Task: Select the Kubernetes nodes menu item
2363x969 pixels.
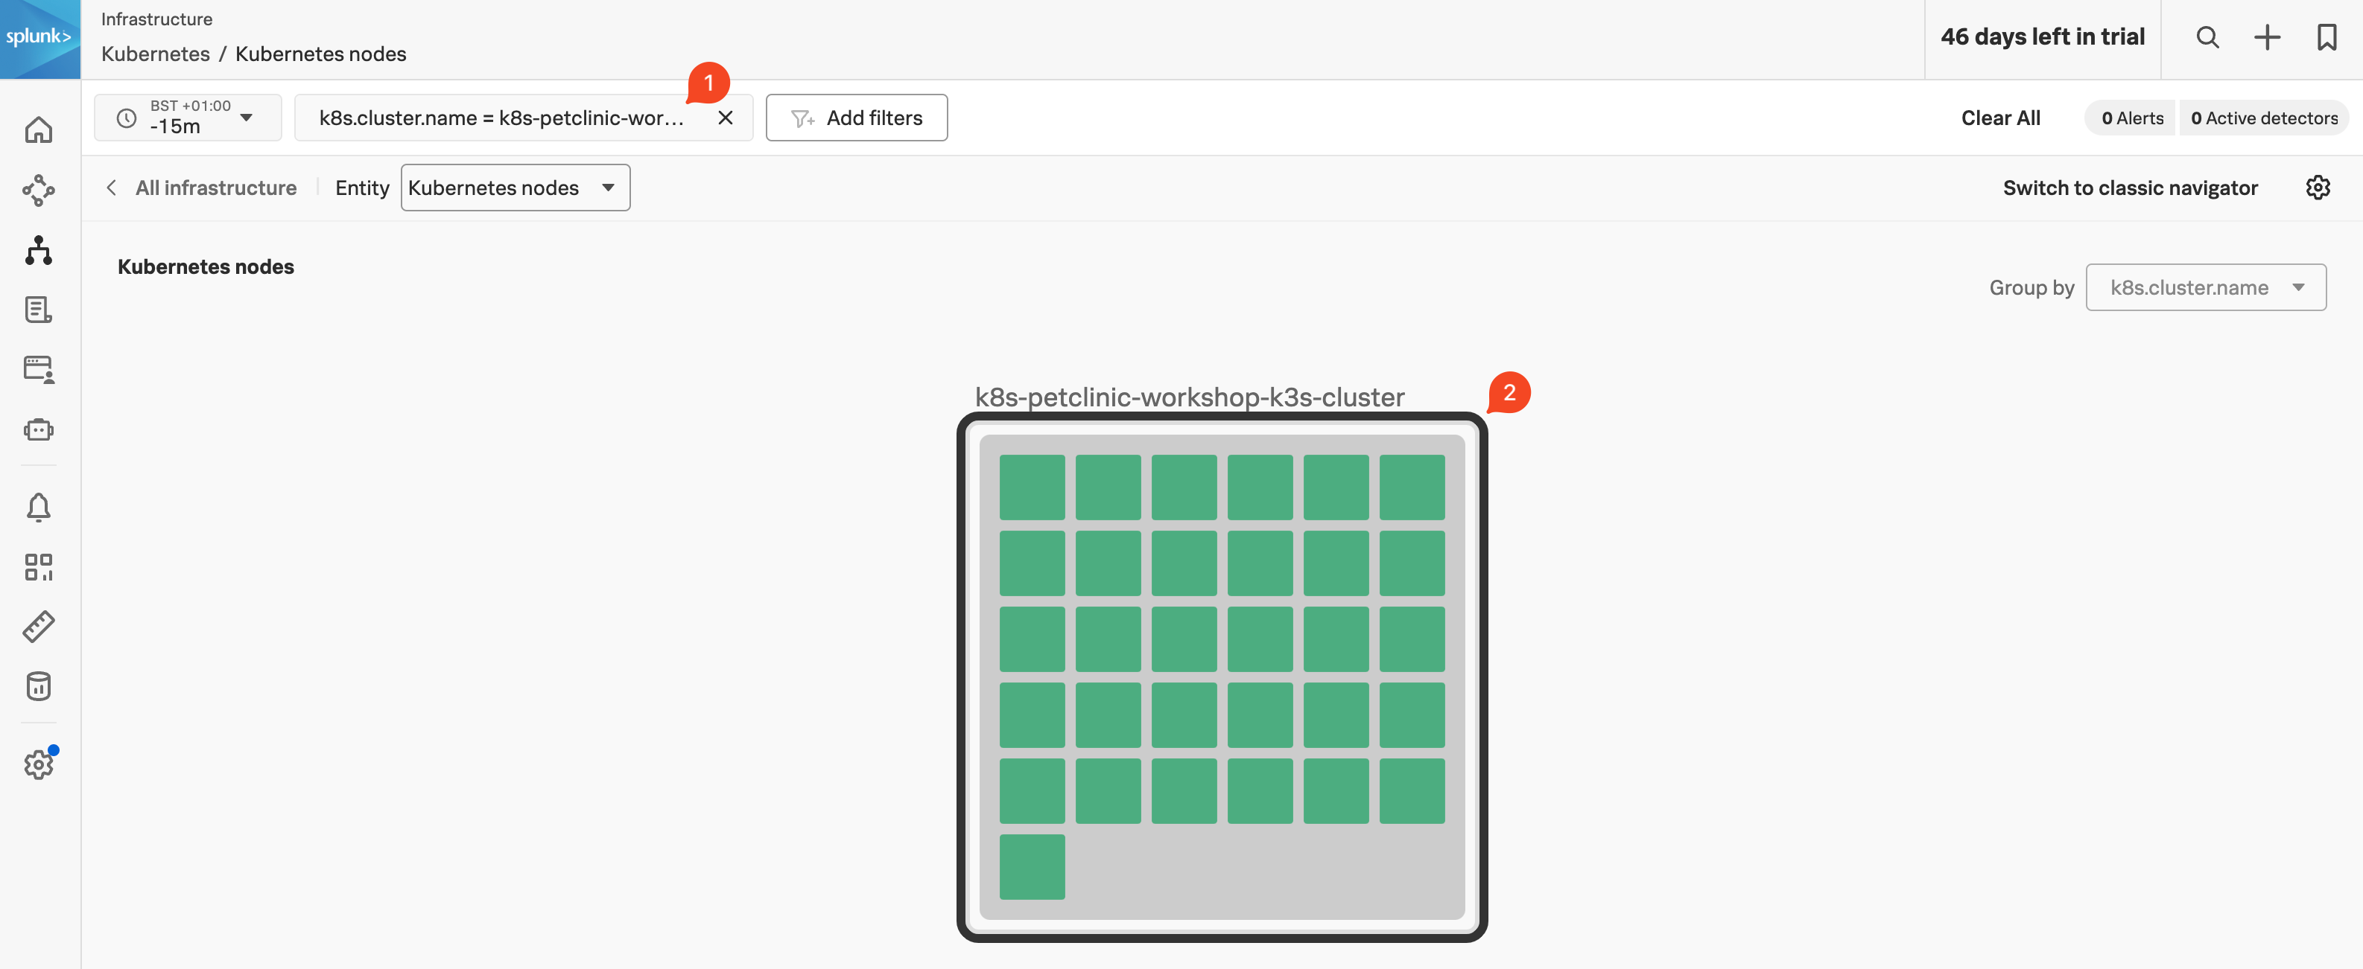Action: (x=513, y=187)
